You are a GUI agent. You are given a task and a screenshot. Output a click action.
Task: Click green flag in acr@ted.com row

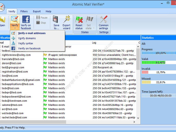tap(45, 109)
